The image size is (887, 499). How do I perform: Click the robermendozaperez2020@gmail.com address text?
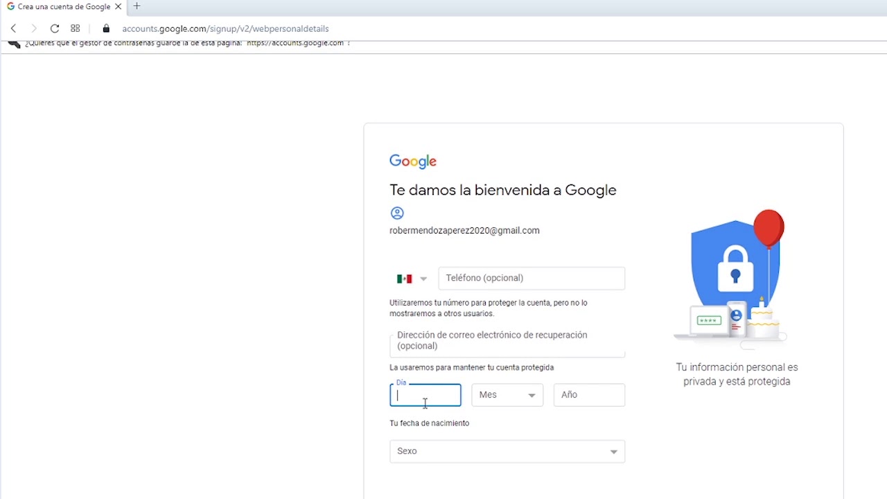click(464, 231)
